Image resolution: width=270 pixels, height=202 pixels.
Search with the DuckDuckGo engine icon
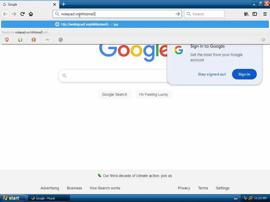(34, 40)
